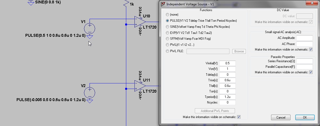Click the V2 PULSE(-0.005 0.5 ...) text

pyautogui.click(x=51, y=100)
